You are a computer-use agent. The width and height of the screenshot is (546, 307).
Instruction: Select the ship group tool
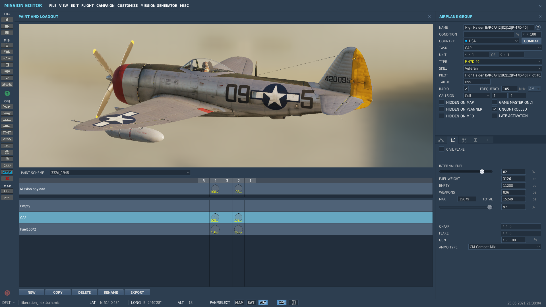[7, 120]
